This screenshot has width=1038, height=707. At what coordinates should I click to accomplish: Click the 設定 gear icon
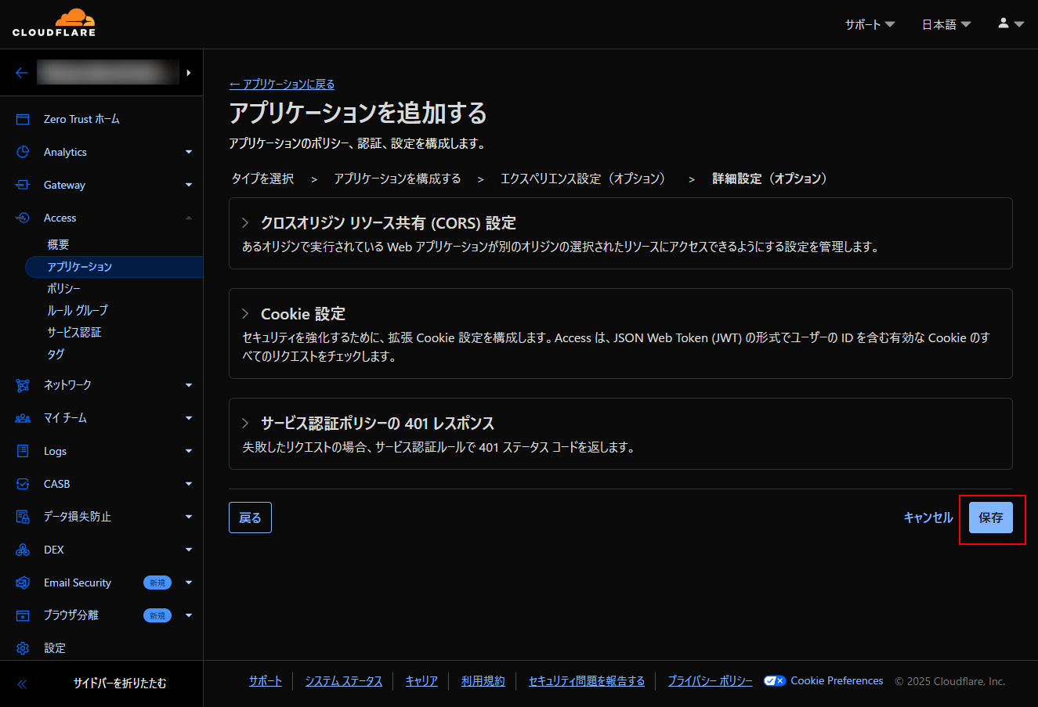point(23,648)
